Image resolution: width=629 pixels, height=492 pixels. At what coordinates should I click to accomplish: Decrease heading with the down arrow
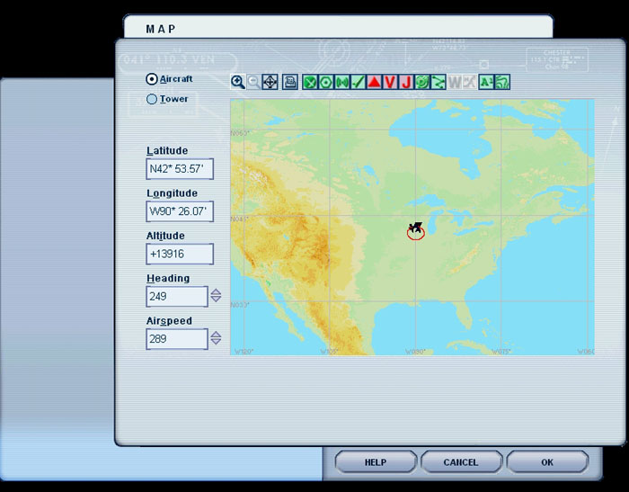coord(216,300)
